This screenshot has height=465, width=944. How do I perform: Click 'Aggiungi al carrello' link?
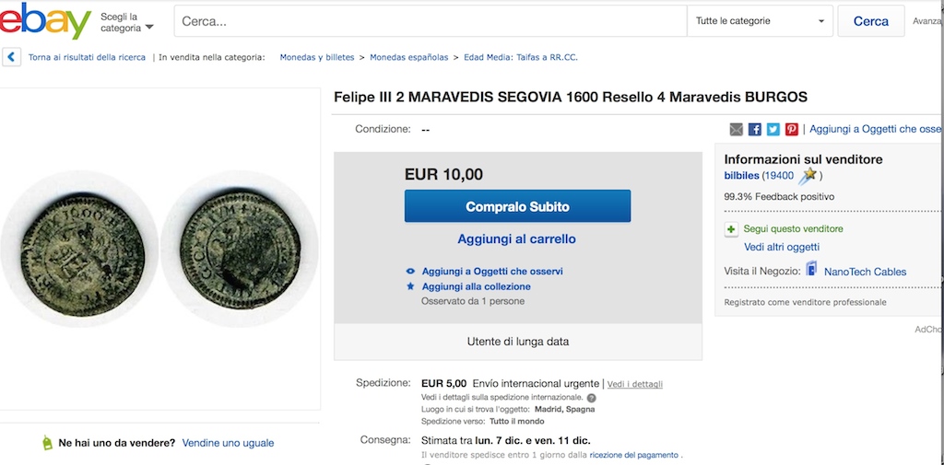(516, 239)
